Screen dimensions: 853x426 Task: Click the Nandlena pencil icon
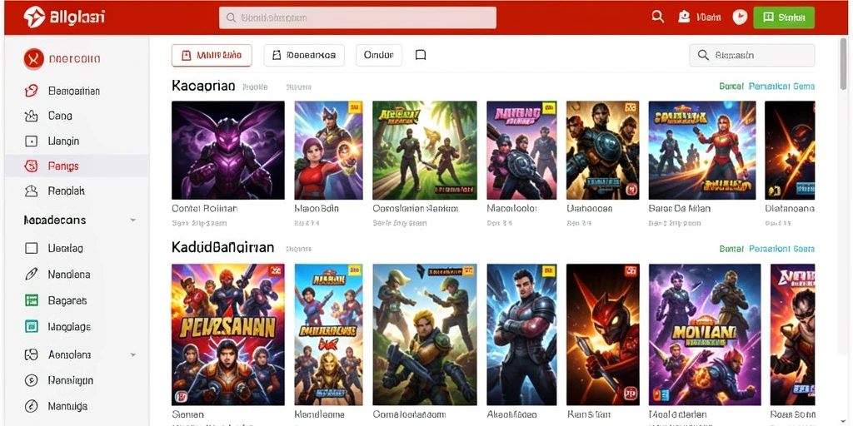pos(32,275)
